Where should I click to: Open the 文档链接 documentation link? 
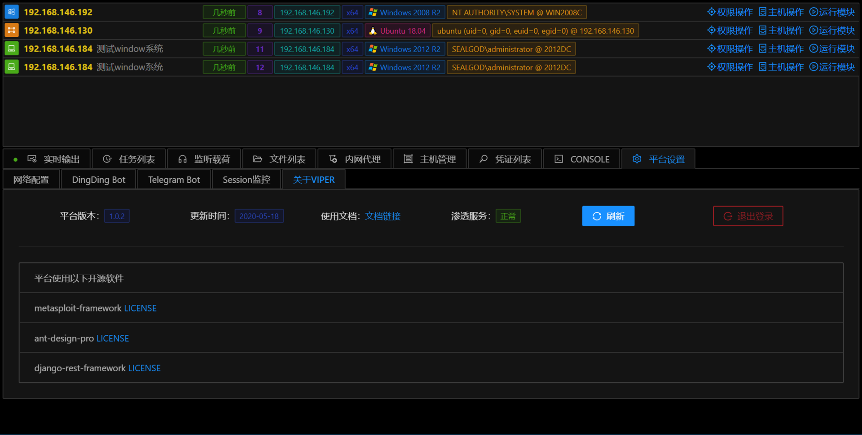(383, 216)
